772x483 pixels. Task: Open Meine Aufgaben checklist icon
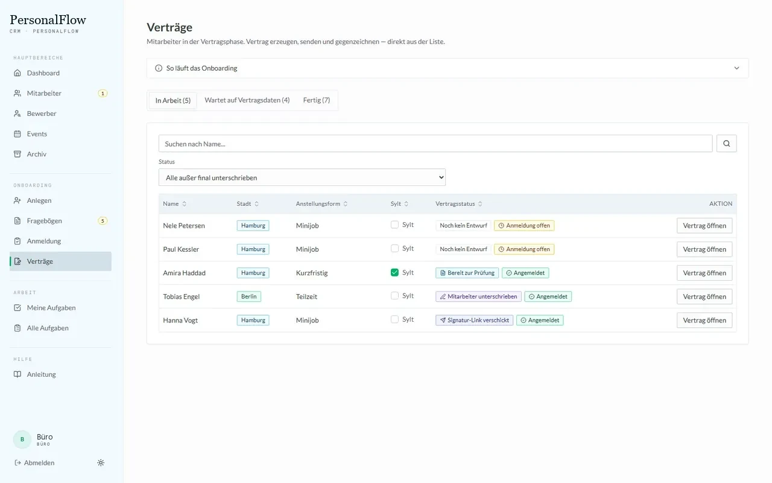[x=17, y=308]
